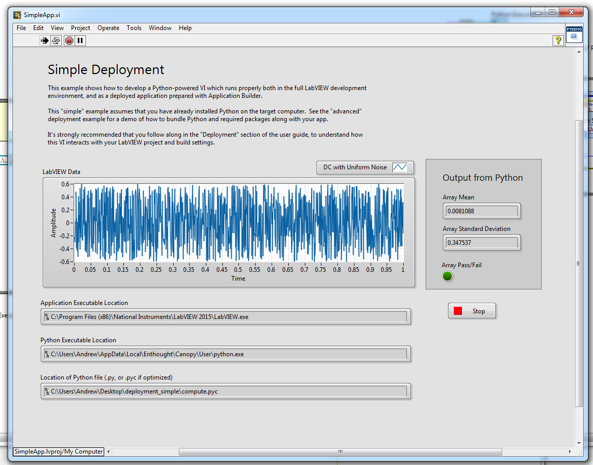Click the DC with Uniform Noise legend

365,167
